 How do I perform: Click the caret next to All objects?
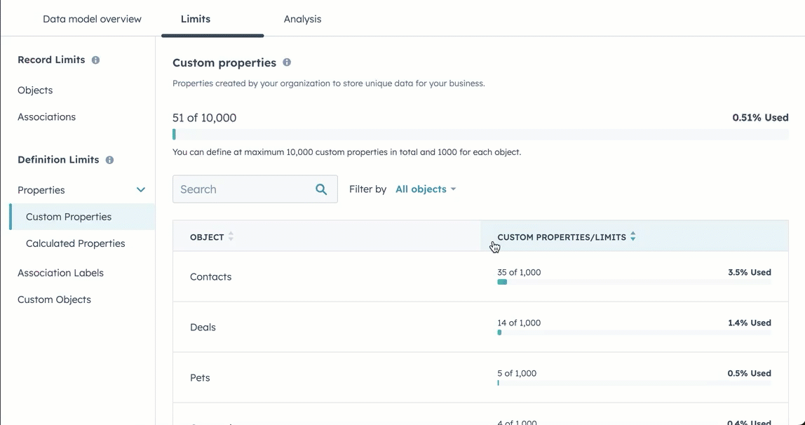point(452,189)
